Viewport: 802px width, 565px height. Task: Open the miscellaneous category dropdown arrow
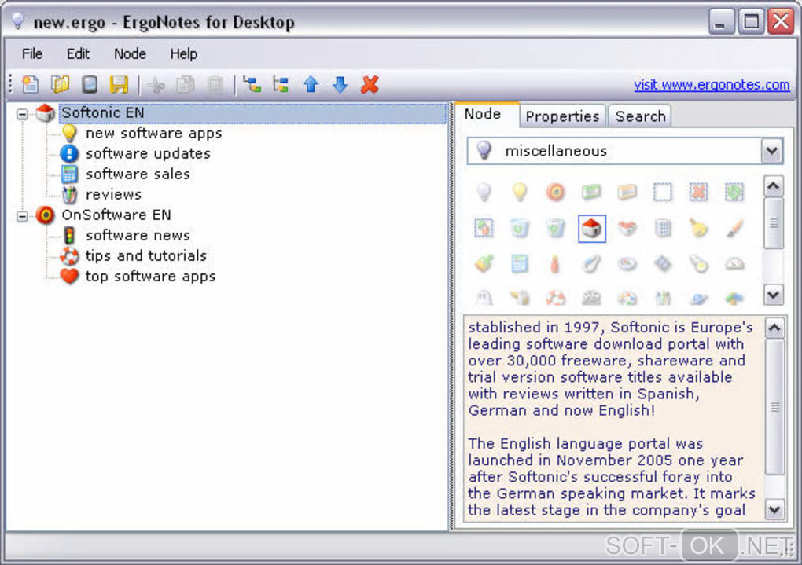click(x=771, y=151)
